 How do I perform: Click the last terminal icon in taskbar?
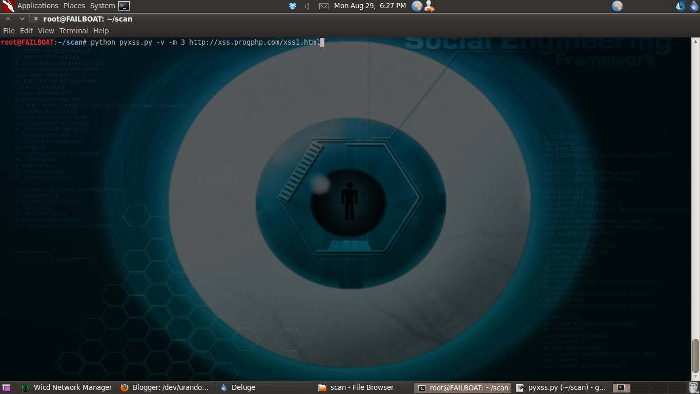coord(621,388)
